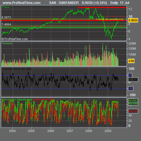Click the 9.3872 horizontal line label
The height and width of the screenshot is (141, 141).
[6, 17]
